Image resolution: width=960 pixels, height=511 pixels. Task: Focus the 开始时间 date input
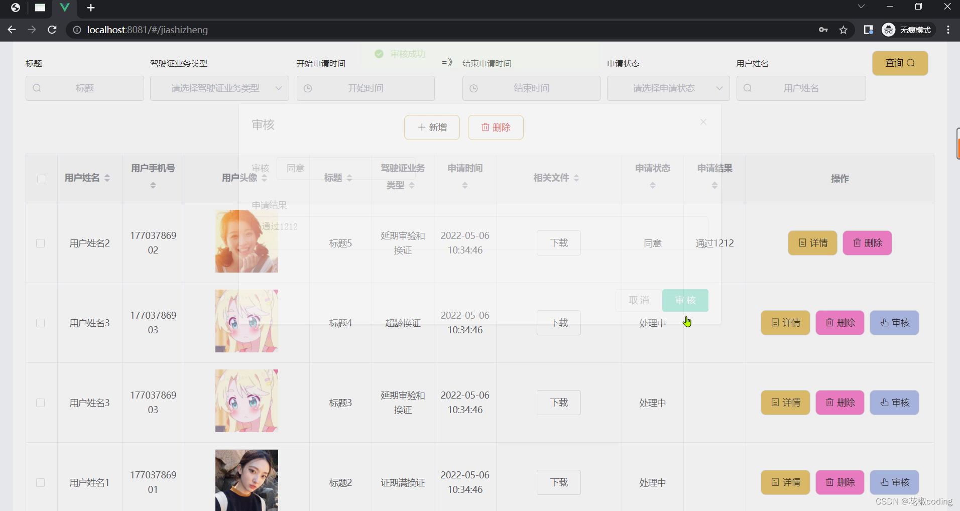(366, 88)
